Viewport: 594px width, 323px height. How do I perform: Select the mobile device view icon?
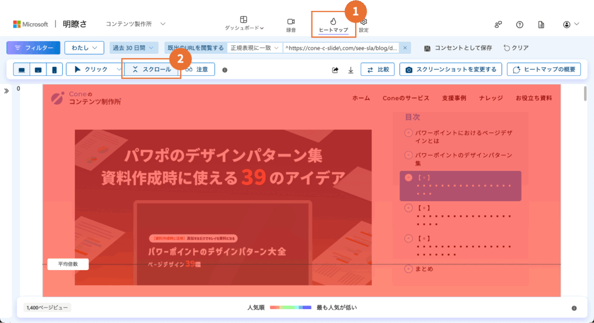54,70
